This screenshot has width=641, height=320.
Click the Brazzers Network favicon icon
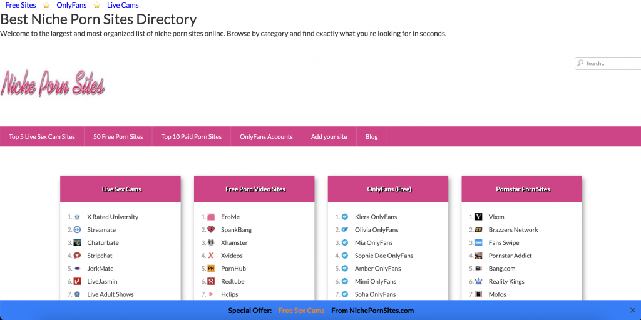[478, 230]
